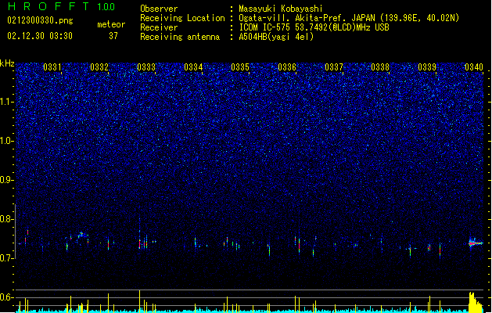Click the 0338 time marker
Screen dimensions: 492x313
(x=380, y=67)
